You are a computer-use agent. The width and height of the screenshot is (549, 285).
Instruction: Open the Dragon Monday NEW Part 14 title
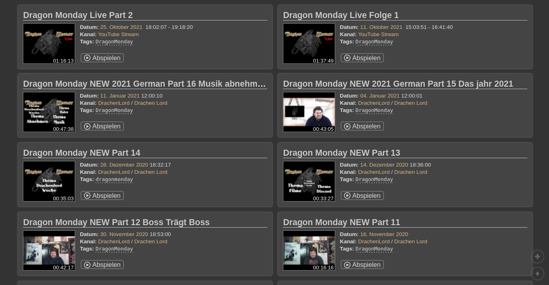tap(82, 153)
